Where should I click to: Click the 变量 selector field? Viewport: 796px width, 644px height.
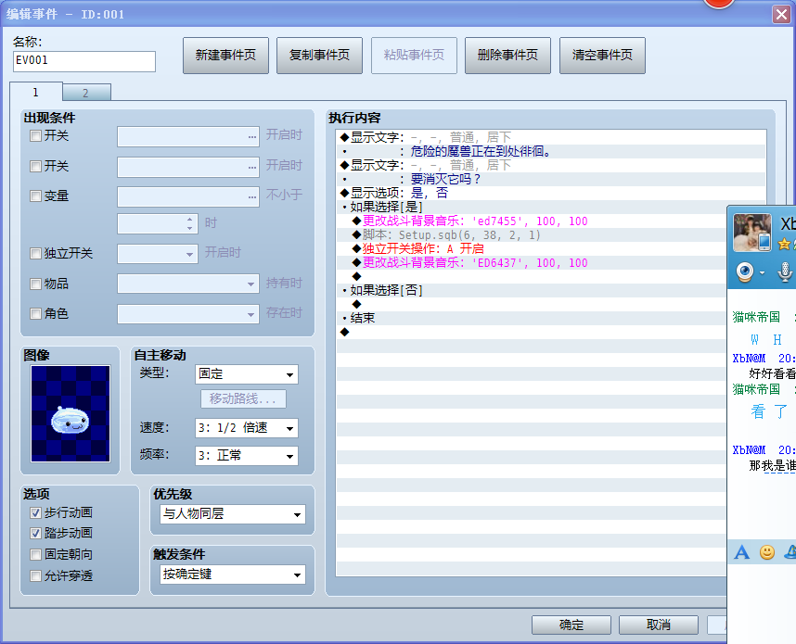click(x=187, y=196)
